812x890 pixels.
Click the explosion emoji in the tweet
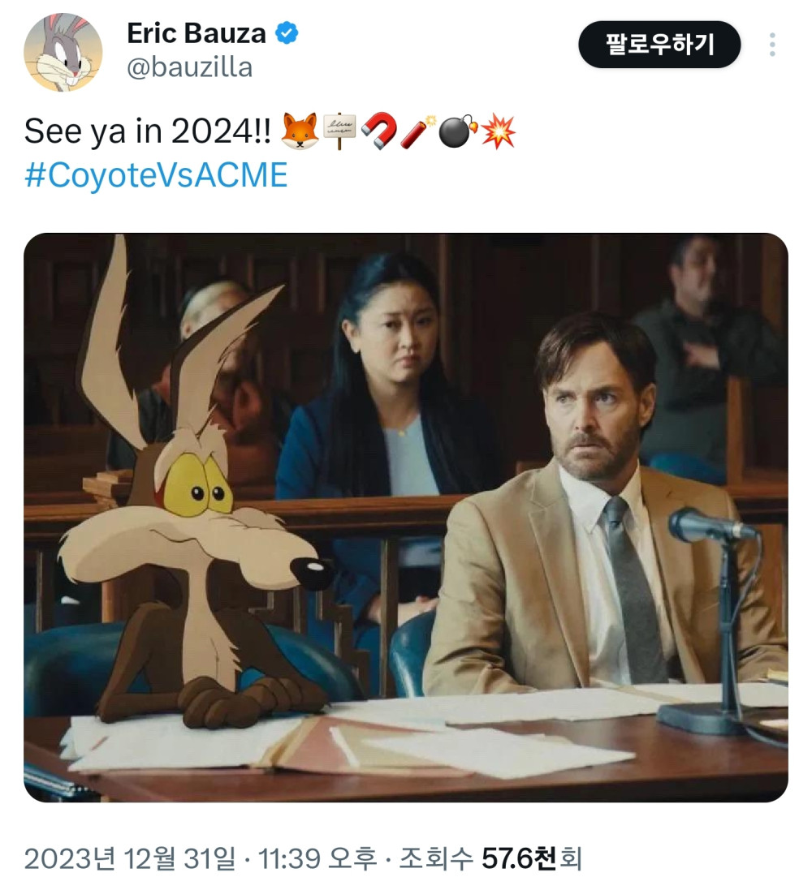[499, 132]
